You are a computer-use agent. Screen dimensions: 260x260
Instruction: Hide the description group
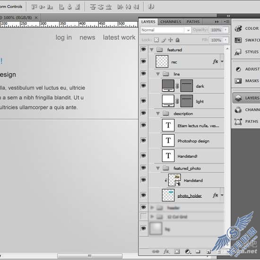(x=143, y=113)
